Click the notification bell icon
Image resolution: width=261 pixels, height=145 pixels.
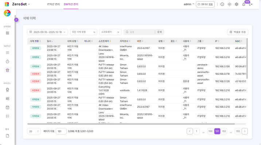tap(244, 4)
